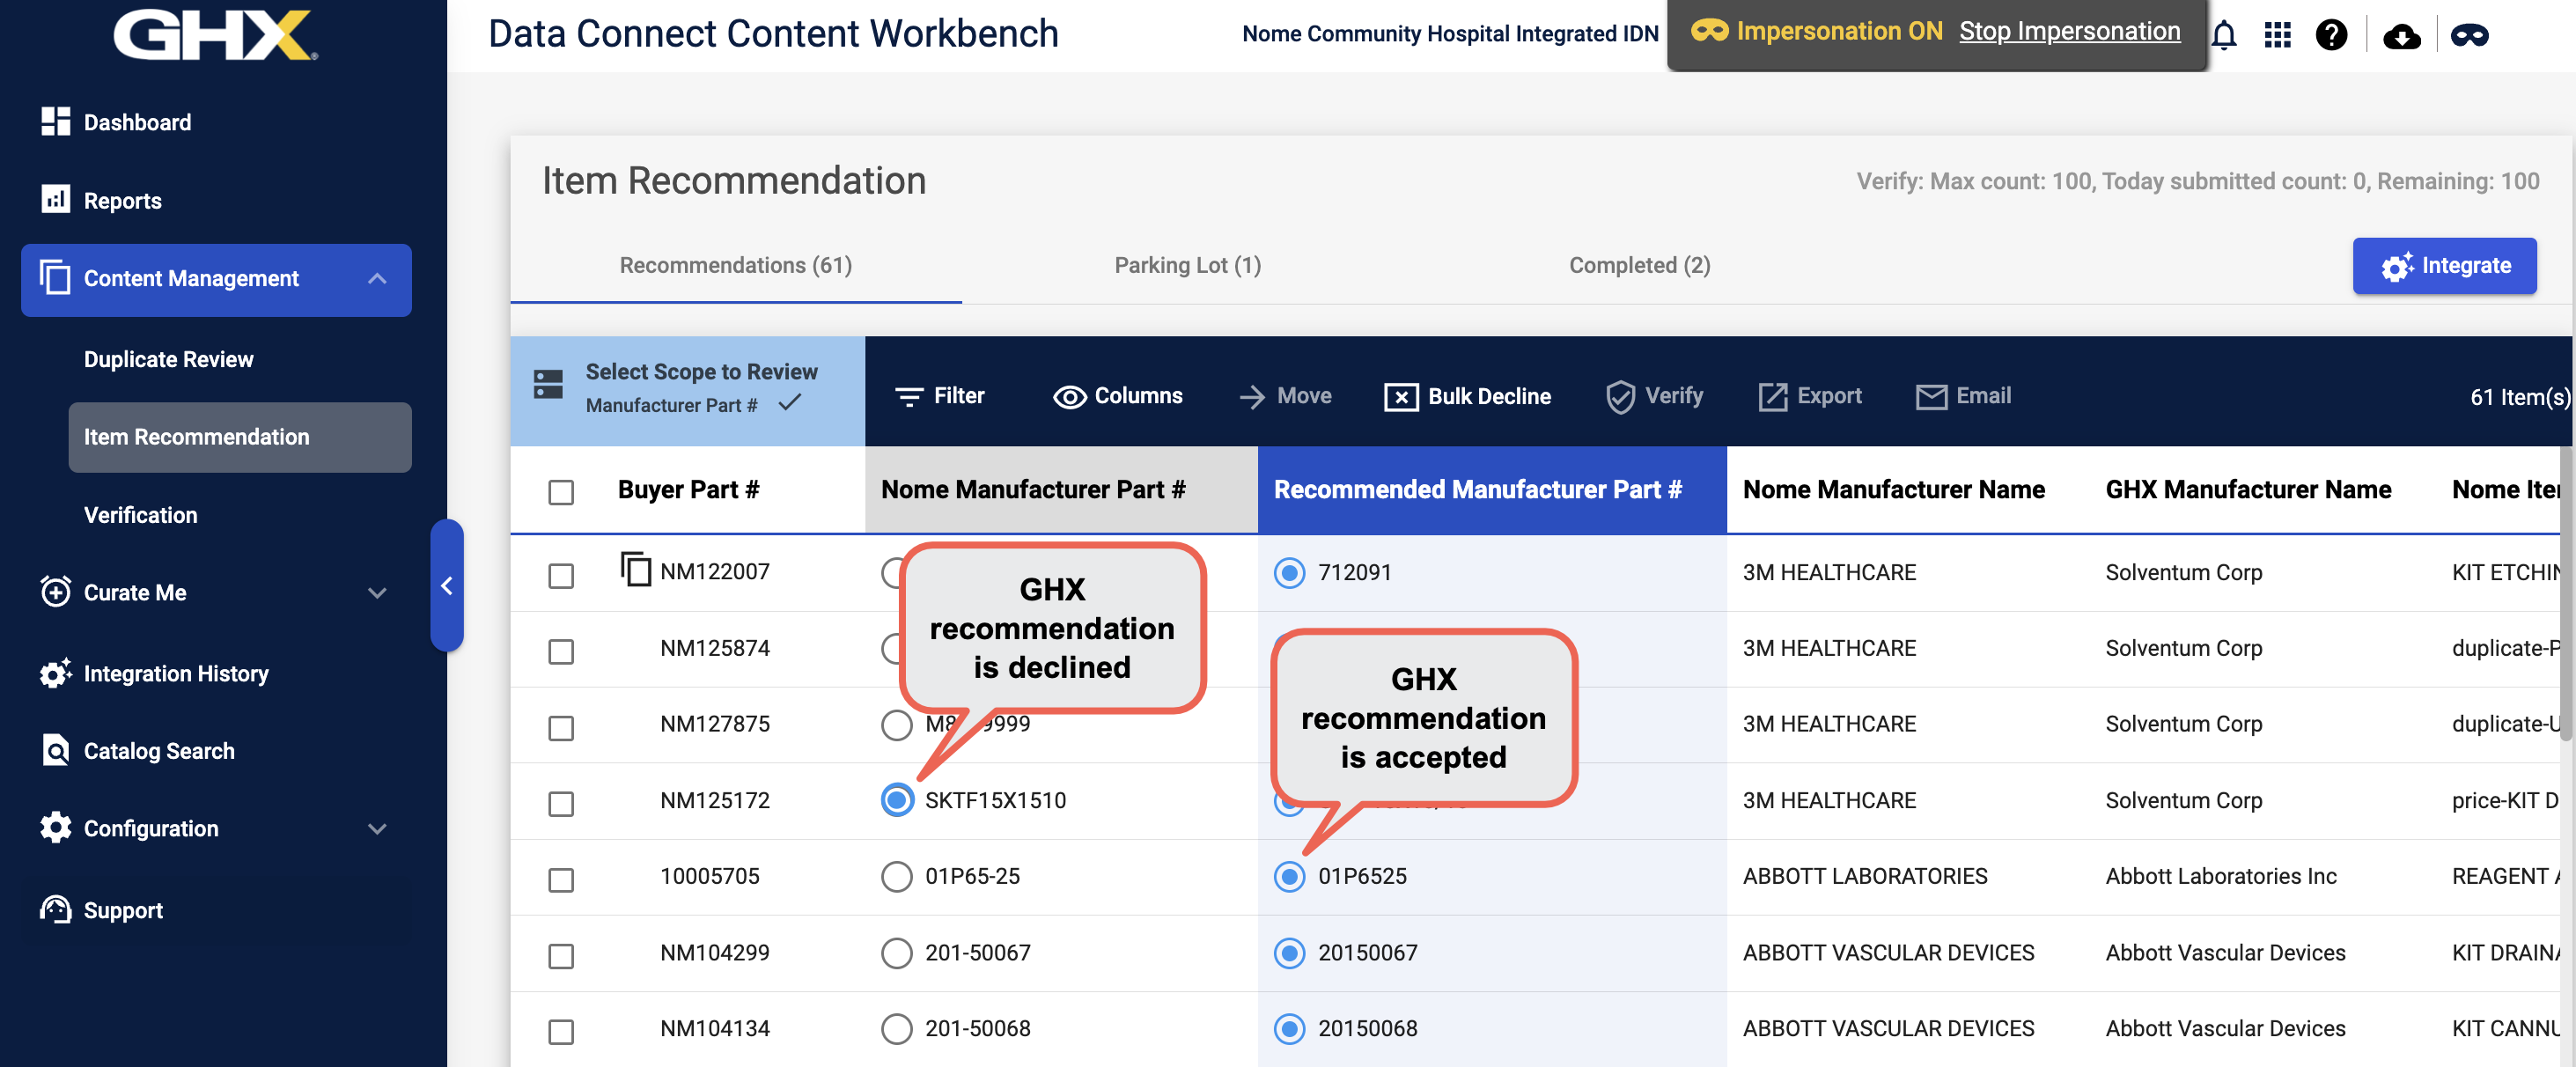Toggle the select-all checkbox in table header

tap(561, 492)
